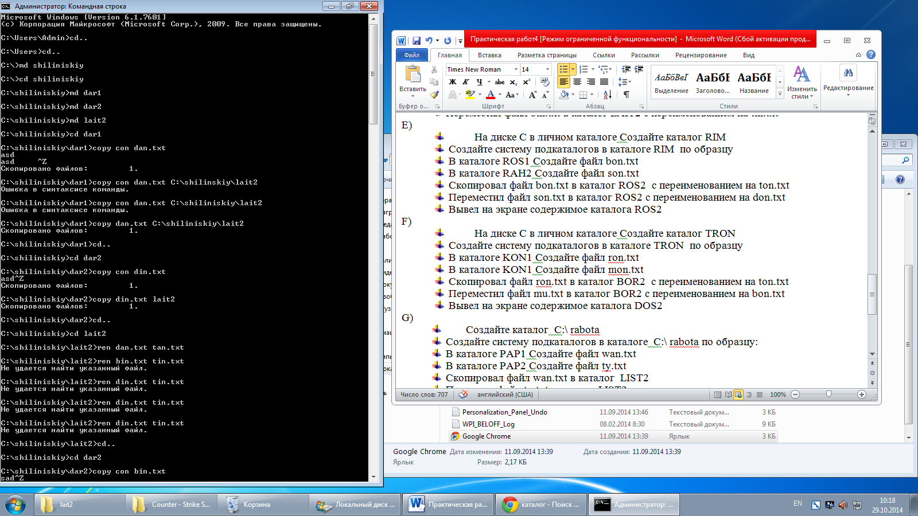Open Изменить стили menu
The image size is (918, 516).
tap(802, 82)
